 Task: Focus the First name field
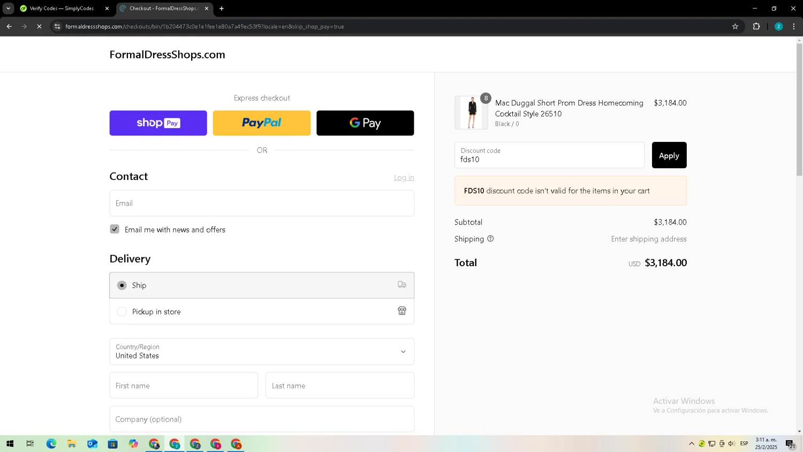pyautogui.click(x=184, y=386)
